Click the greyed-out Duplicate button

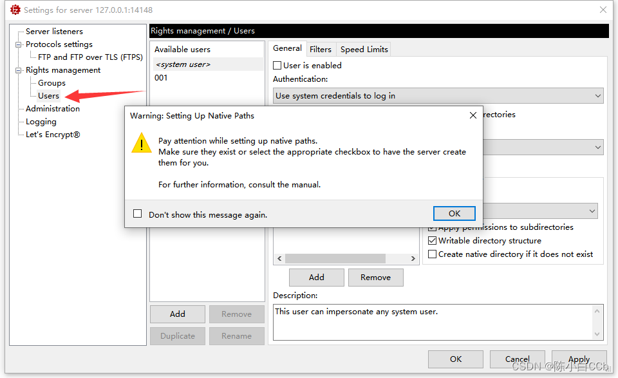(178, 336)
